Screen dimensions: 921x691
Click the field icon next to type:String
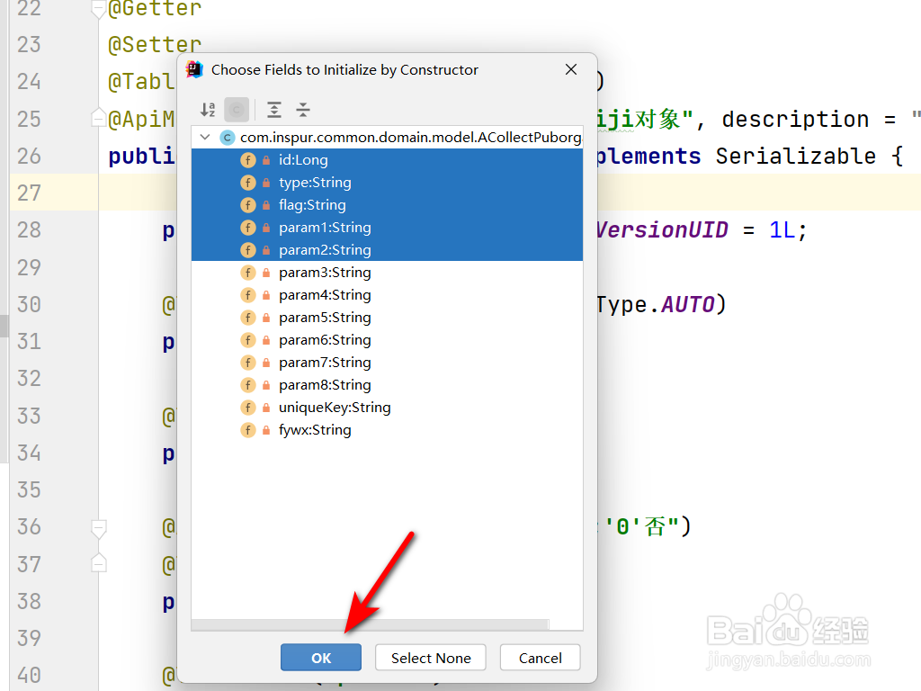coord(248,183)
